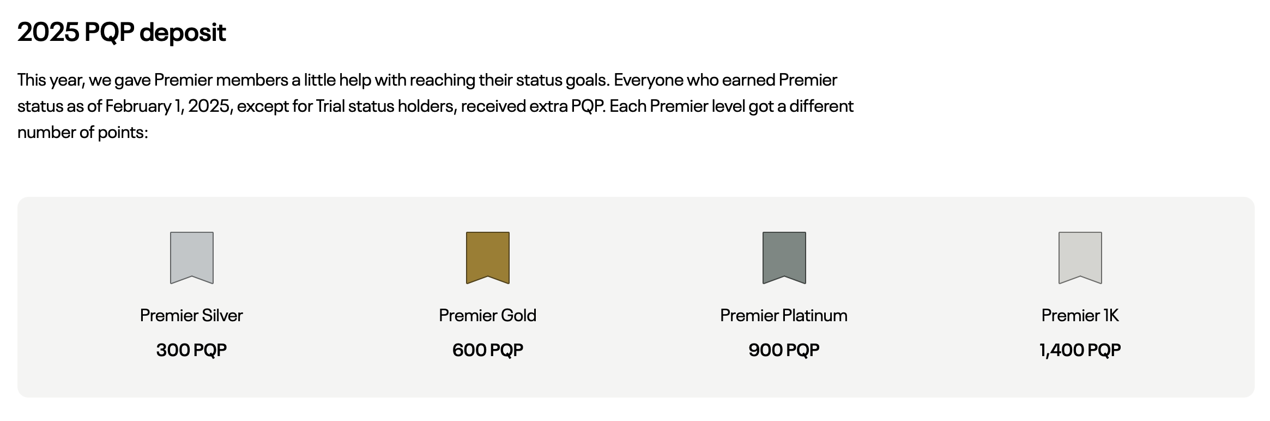Click the Premier Silver badge icon
Image resolution: width=1270 pixels, height=421 pixels.
point(191,257)
